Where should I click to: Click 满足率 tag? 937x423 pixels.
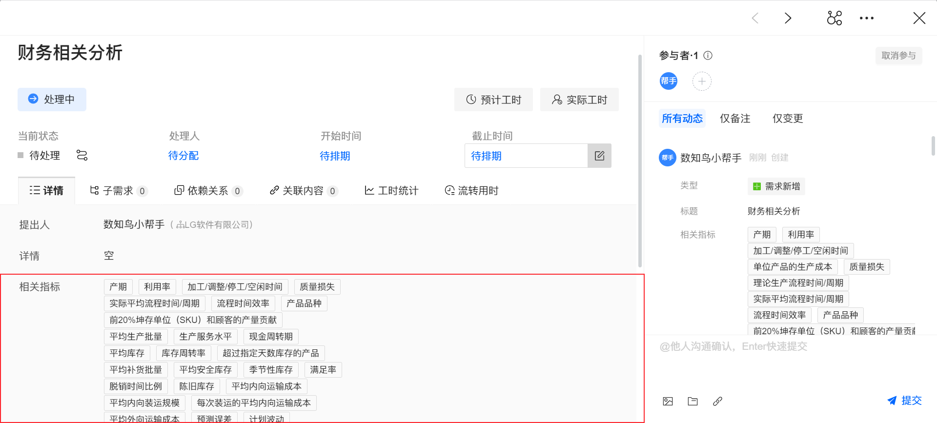323,370
